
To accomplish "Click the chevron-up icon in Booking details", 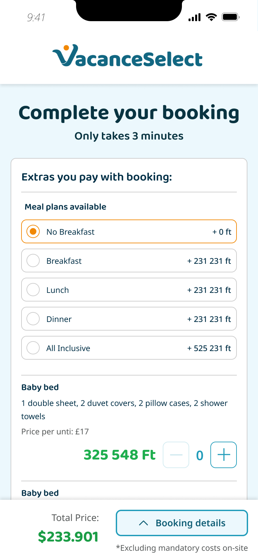I will 144,523.
